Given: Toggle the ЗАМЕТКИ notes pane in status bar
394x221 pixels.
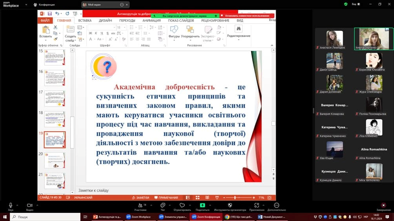Looking at the screenshot, I should pyautogui.click(x=140, y=198).
